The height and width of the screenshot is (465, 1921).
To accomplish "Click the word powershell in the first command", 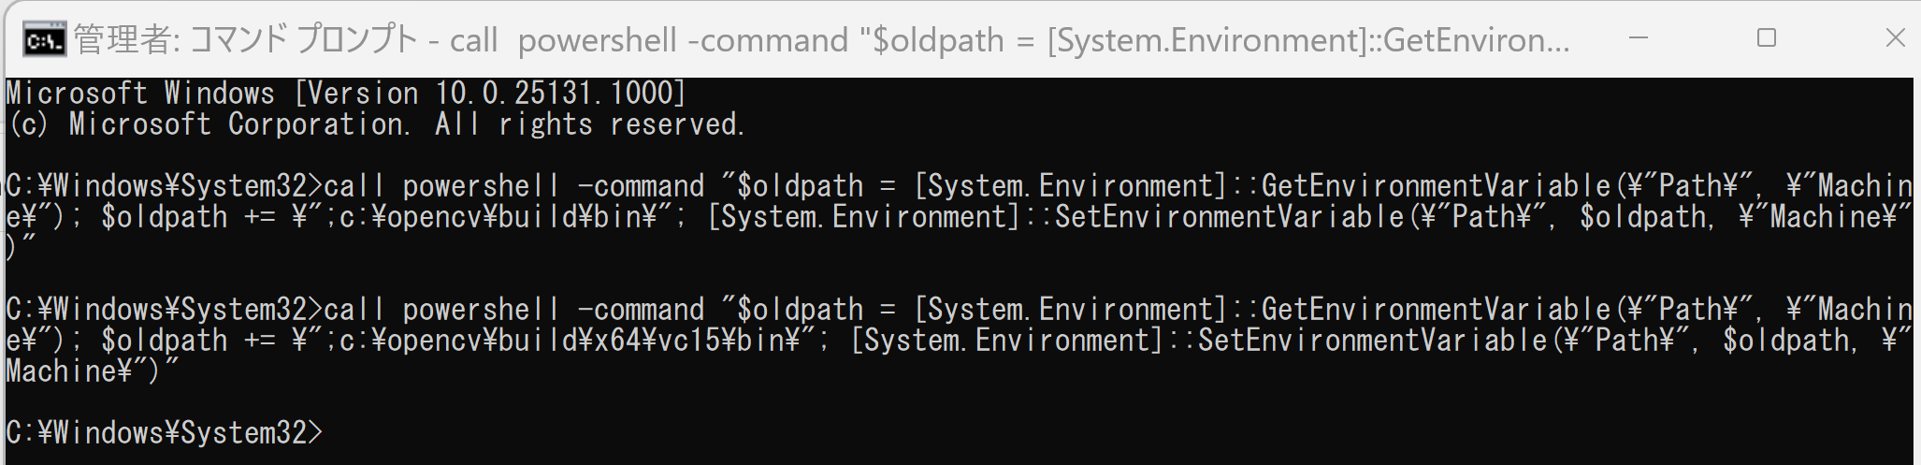I will click(481, 185).
